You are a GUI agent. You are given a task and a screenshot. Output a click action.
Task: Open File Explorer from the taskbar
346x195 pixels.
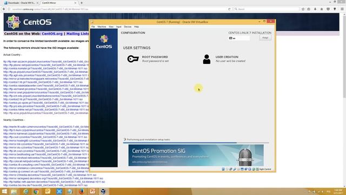[x=14, y=191]
